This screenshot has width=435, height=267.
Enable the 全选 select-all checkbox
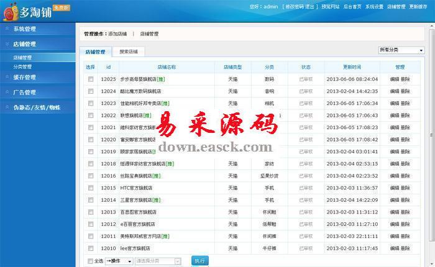coord(91,261)
